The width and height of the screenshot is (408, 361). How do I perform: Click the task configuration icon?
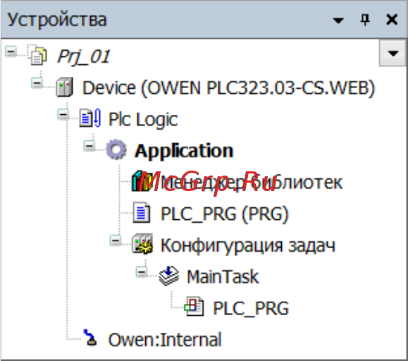(142, 244)
